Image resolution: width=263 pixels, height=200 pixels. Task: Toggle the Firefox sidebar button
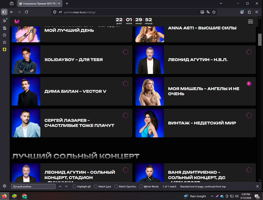(x=4, y=12)
